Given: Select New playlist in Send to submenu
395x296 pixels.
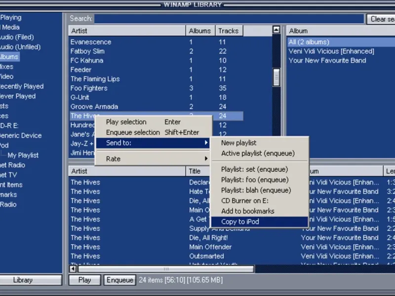Looking at the screenshot, I should (x=260, y=143).
